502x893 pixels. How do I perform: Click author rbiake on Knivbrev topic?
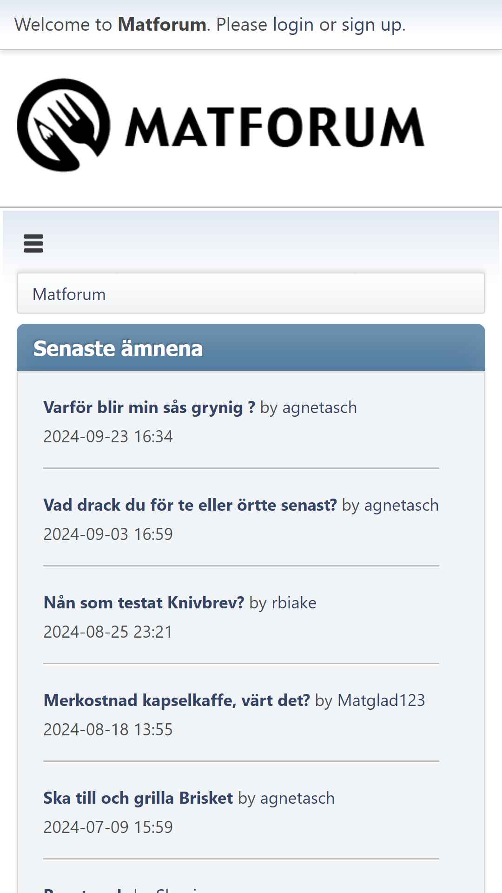click(294, 603)
